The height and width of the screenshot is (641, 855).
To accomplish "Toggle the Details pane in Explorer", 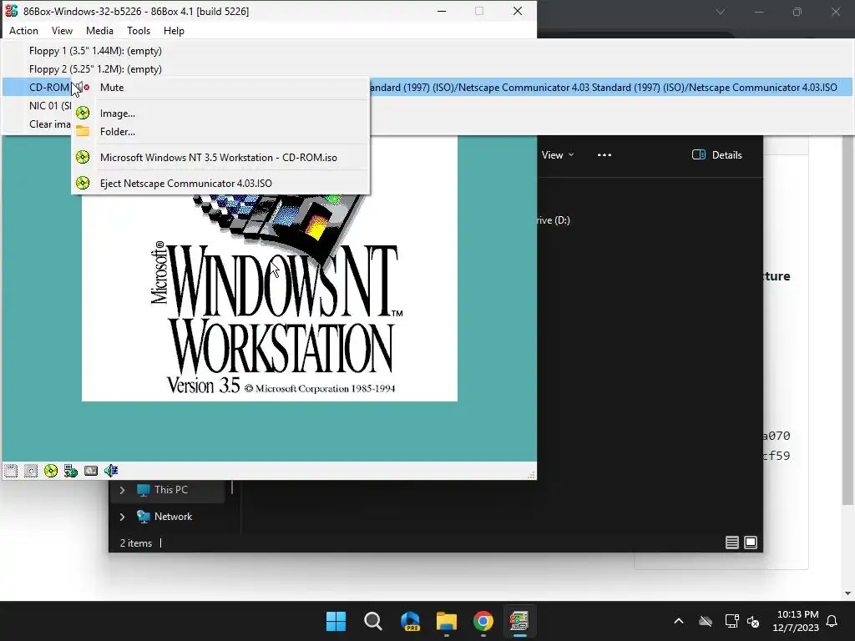I will tap(717, 154).
